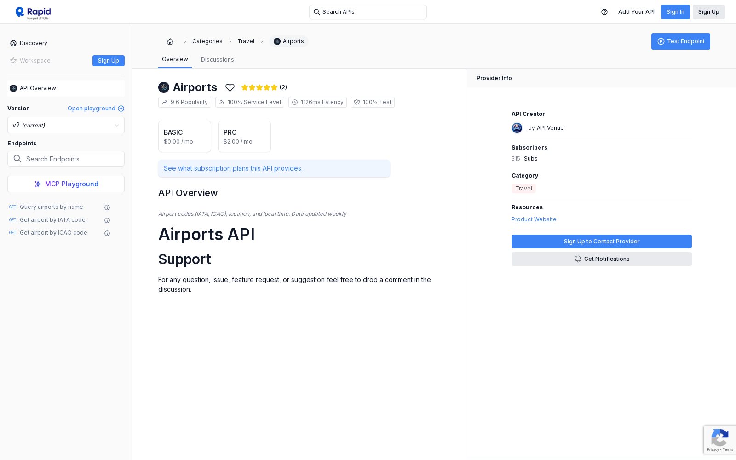Image resolution: width=736 pixels, height=460 pixels.
Task: Click the Sign In button
Action: (x=675, y=12)
